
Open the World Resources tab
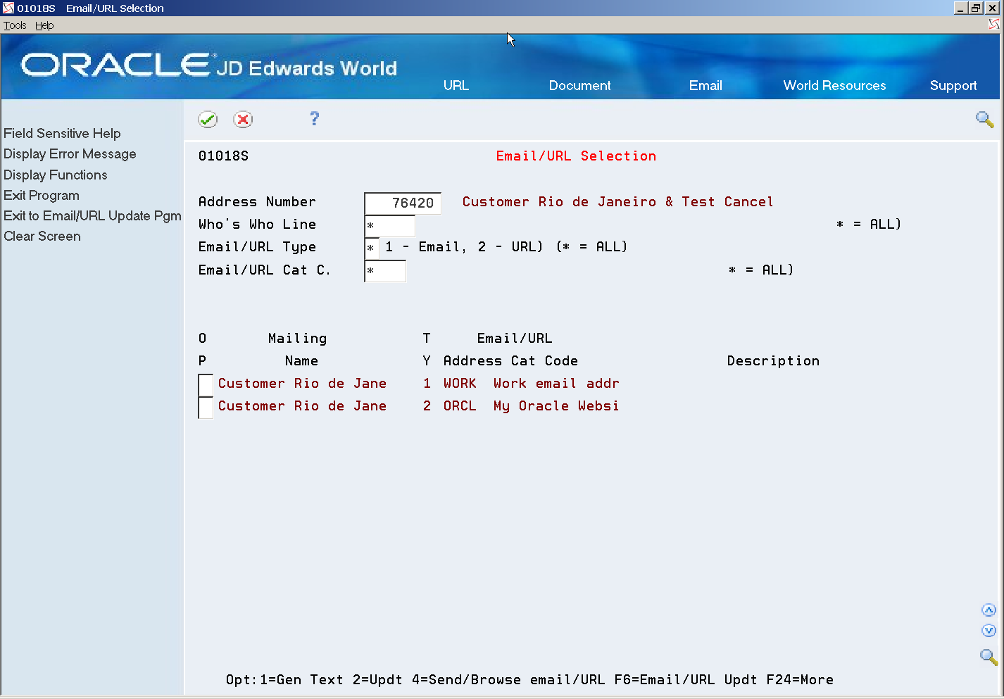tap(834, 85)
